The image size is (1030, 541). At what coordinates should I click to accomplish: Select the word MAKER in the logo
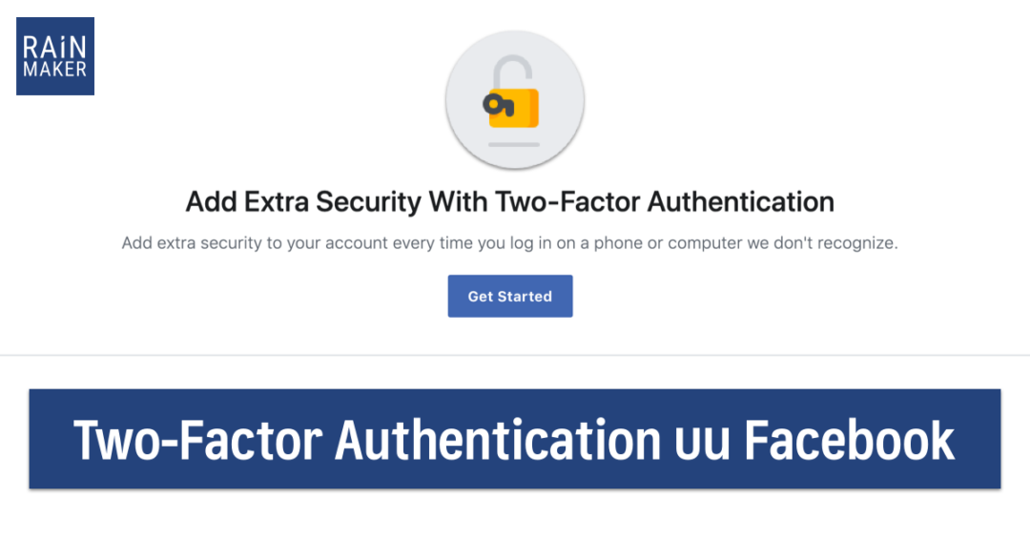[55, 69]
